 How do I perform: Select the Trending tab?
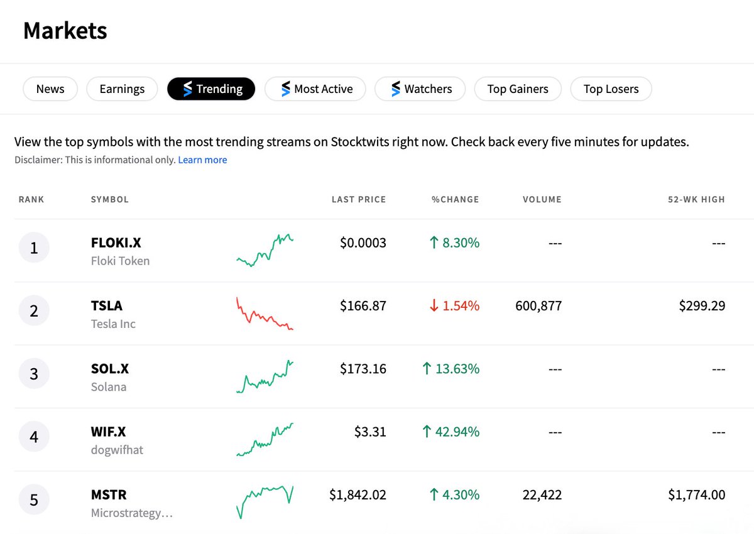tap(211, 89)
